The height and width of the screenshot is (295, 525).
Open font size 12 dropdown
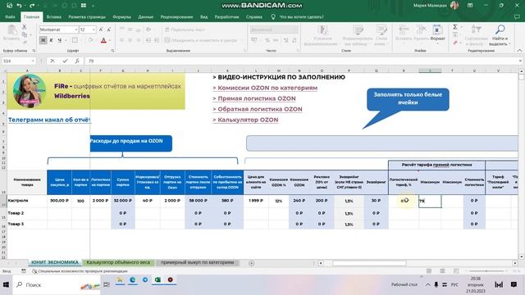click(94, 29)
